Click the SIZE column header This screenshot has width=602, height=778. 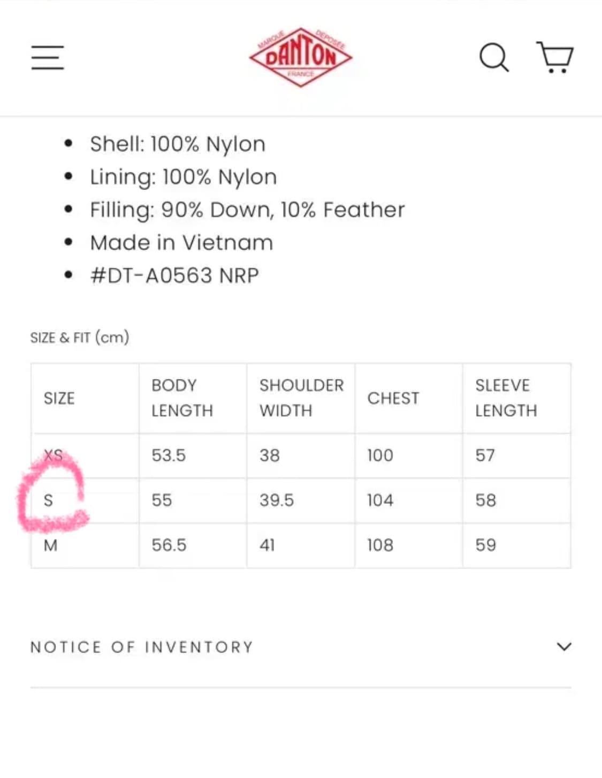[x=59, y=398]
